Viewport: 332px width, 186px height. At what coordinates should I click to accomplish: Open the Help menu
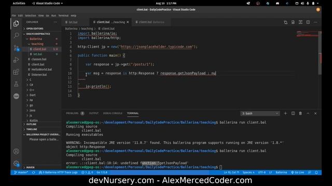74,16
